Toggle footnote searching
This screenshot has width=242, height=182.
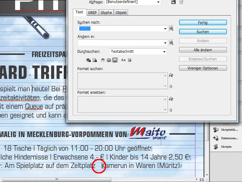click(x=115, y=60)
